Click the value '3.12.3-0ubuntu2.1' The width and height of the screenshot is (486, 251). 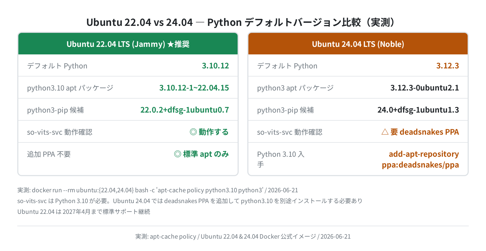425,88
